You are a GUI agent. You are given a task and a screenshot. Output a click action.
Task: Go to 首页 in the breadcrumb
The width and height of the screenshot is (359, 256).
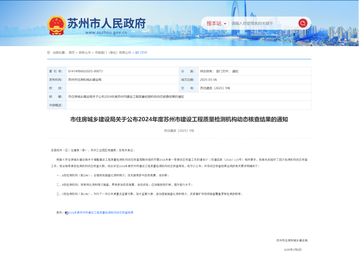coord(71,53)
